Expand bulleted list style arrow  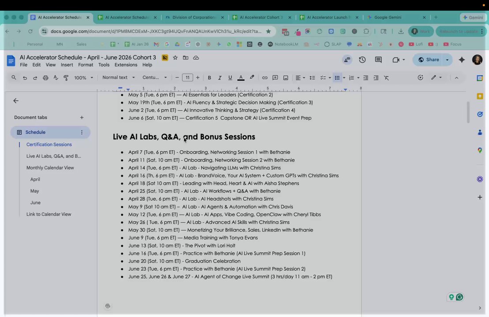coord(344,78)
